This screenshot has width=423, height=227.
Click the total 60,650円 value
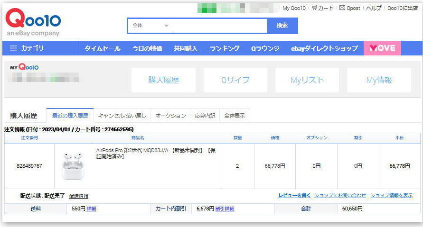coord(352,209)
